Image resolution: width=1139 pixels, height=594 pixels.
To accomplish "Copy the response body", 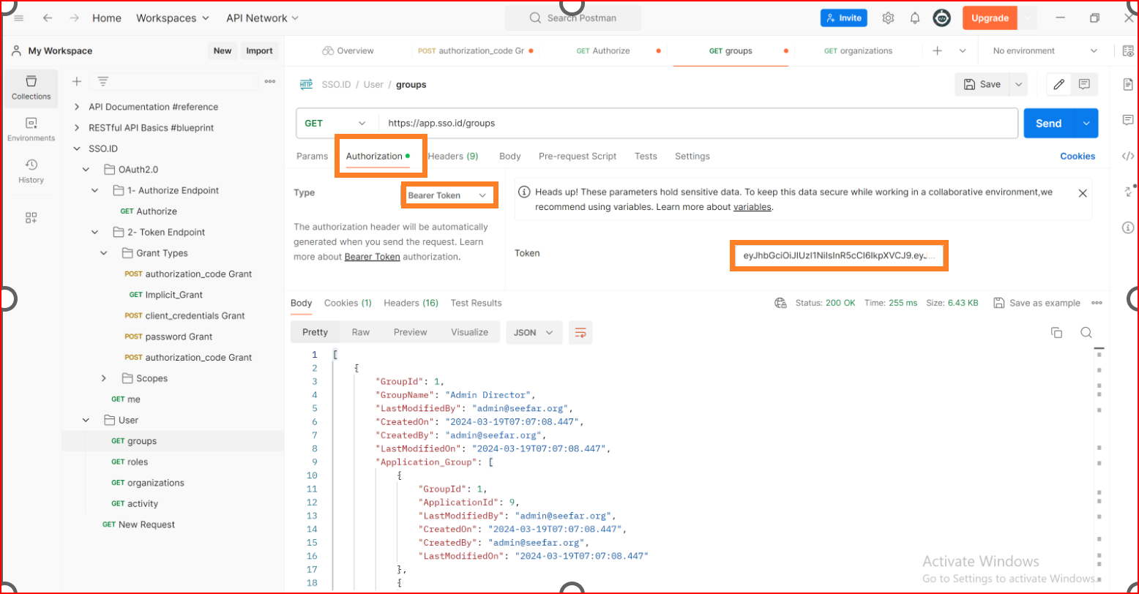I will (1056, 332).
